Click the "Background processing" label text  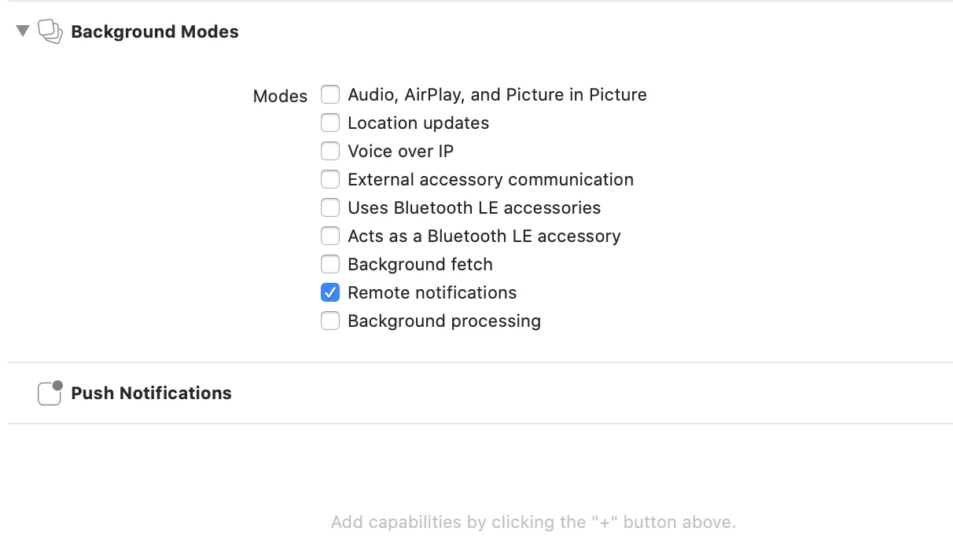444,321
